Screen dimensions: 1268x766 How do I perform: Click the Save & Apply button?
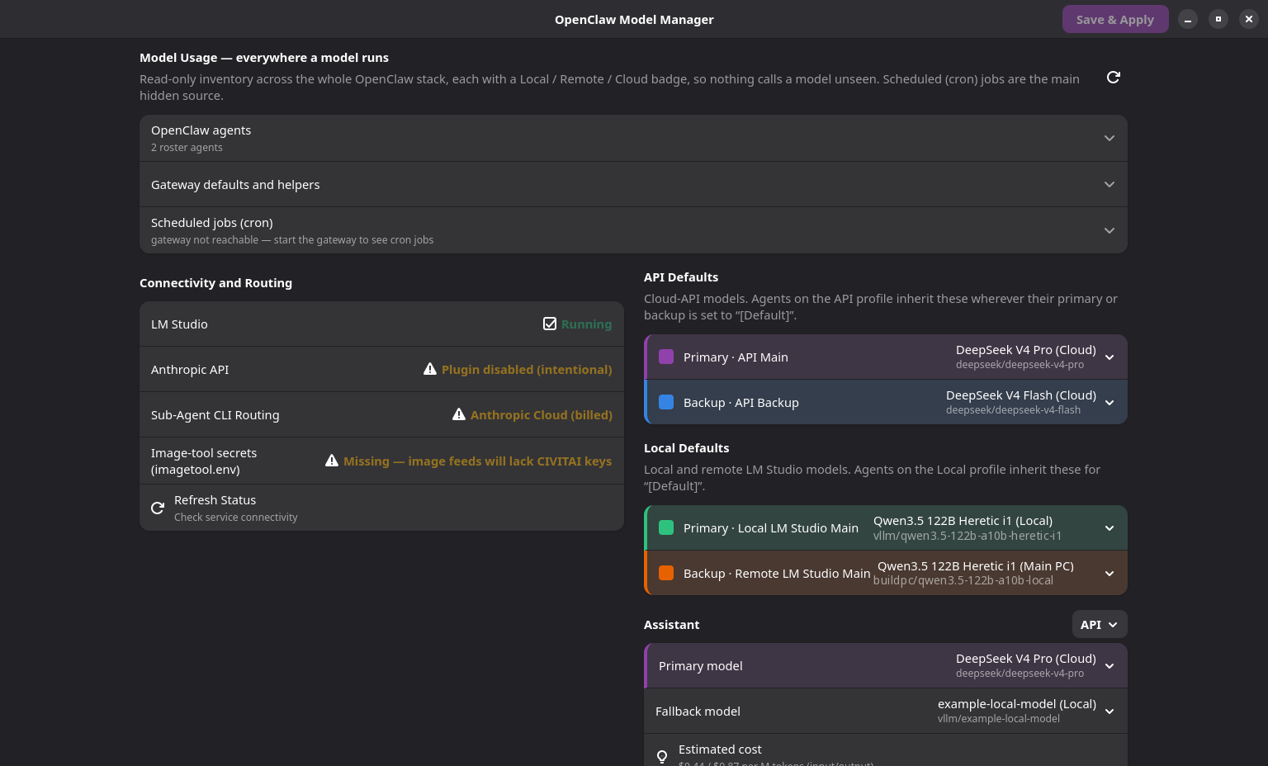(x=1114, y=19)
